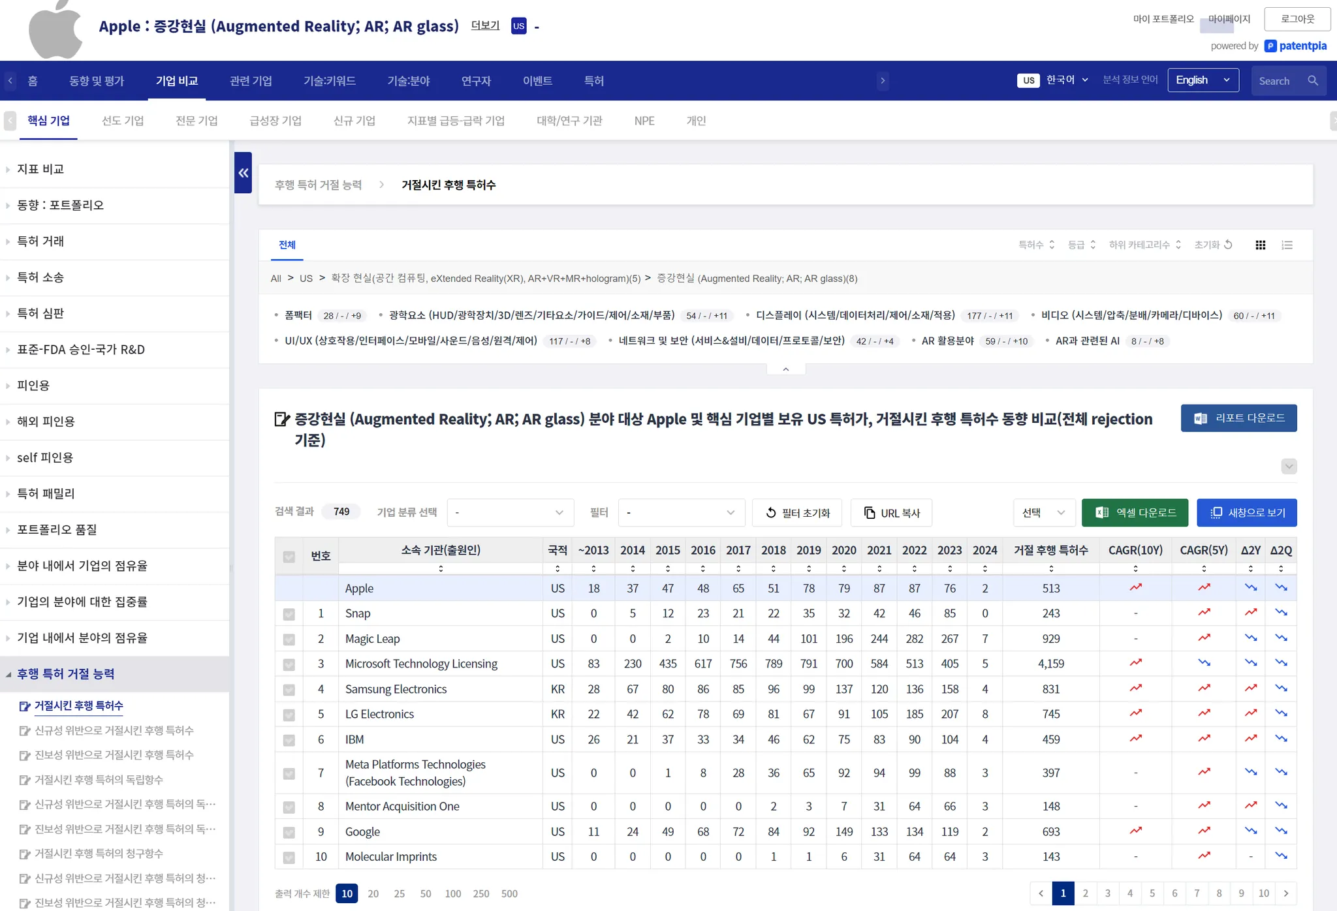Open the 기업 분류 선택 dropdown

coord(510,513)
